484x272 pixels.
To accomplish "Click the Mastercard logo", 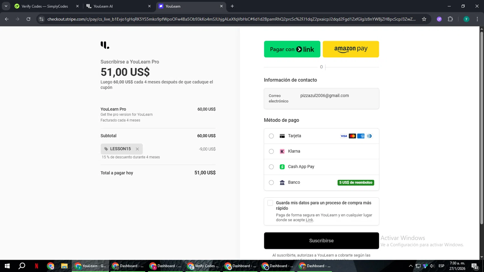I will pyautogui.click(x=352, y=136).
